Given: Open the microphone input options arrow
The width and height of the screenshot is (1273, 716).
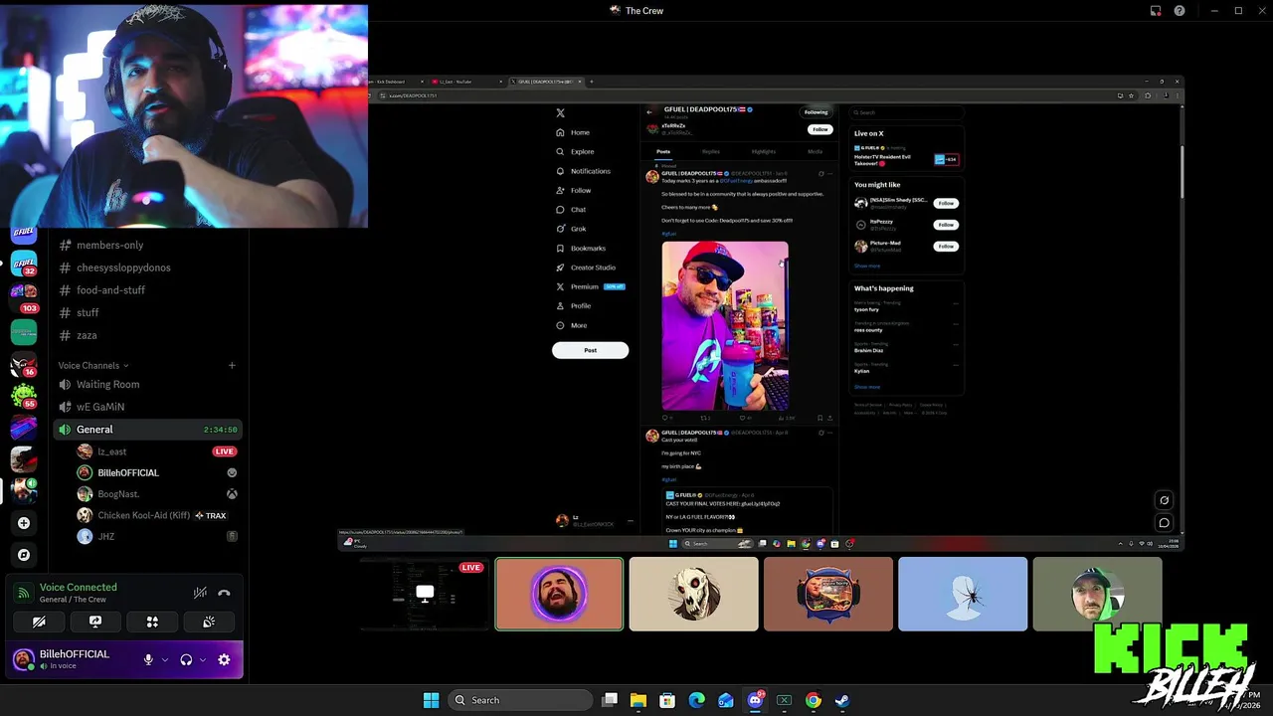Looking at the screenshot, I should click(165, 659).
